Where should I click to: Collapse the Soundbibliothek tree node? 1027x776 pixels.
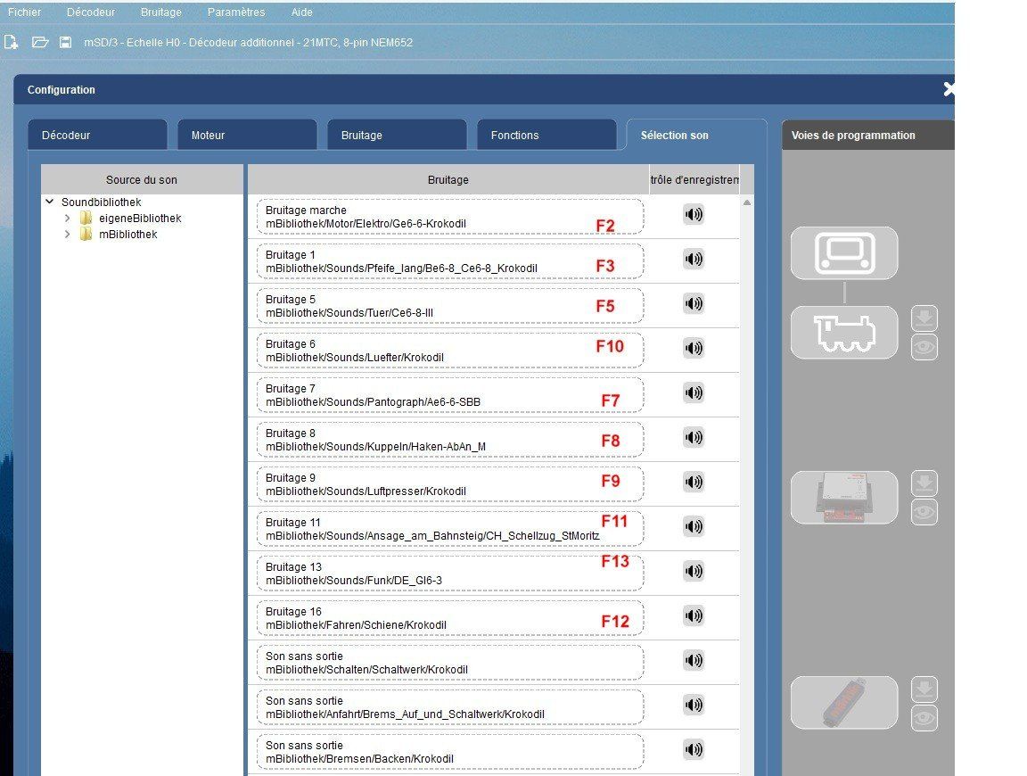[x=50, y=202]
